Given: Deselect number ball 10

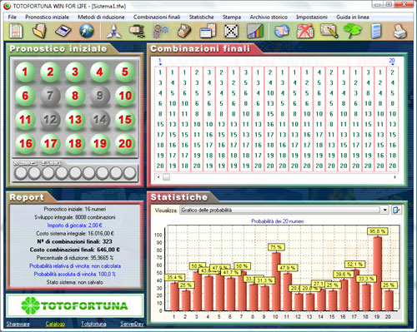Looking at the screenshot, I should [x=125, y=96].
